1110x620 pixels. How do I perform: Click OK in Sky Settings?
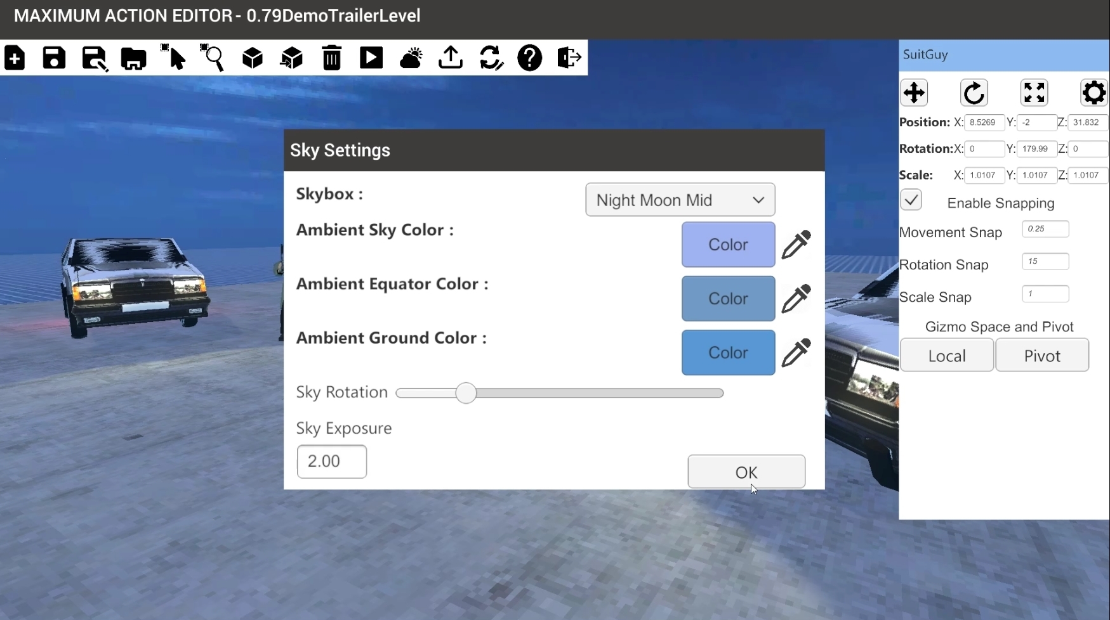[746, 472]
